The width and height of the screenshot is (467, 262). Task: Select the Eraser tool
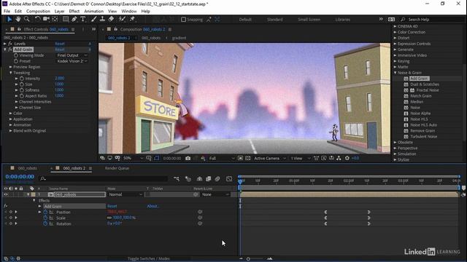tap(111, 20)
